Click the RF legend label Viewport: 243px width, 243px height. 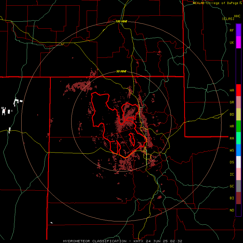click(232, 30)
